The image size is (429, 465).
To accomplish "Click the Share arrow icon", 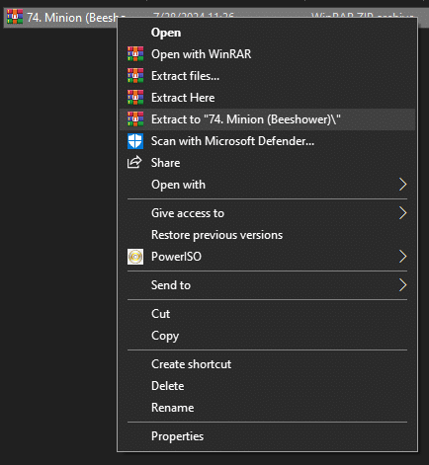I will click(134, 163).
